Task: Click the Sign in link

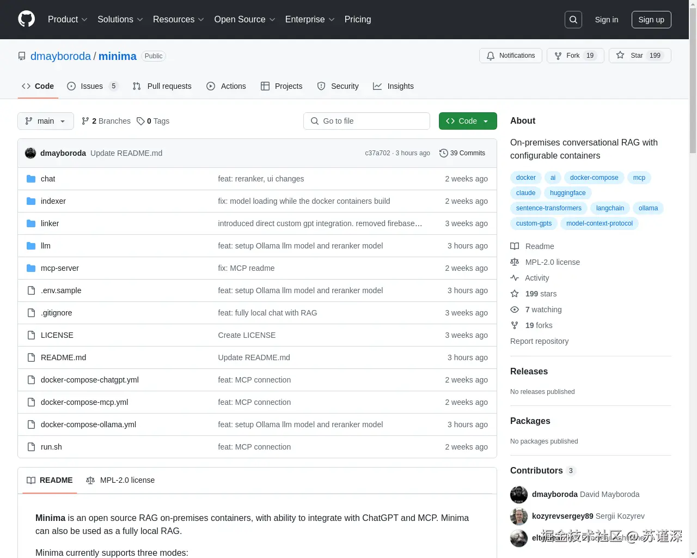Action: coord(607,20)
